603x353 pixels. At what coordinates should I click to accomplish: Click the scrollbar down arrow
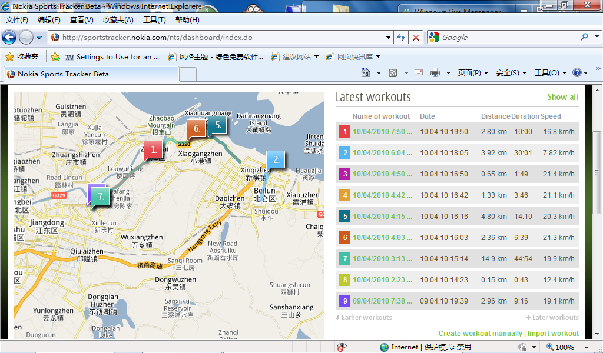point(597,334)
